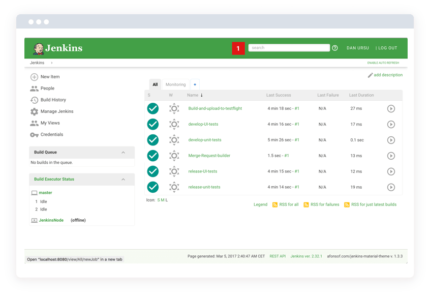Schedule a build for release-UI-tests

click(x=391, y=171)
